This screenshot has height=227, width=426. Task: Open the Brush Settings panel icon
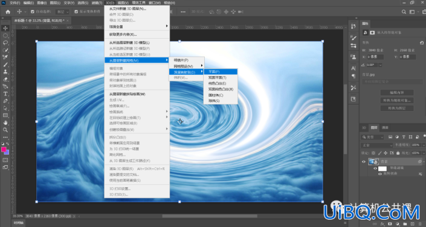tap(353, 38)
